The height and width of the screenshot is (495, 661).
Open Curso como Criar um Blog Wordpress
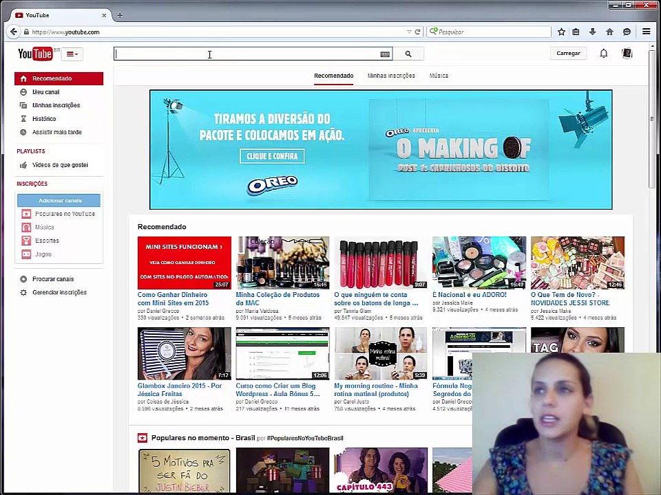point(277,390)
